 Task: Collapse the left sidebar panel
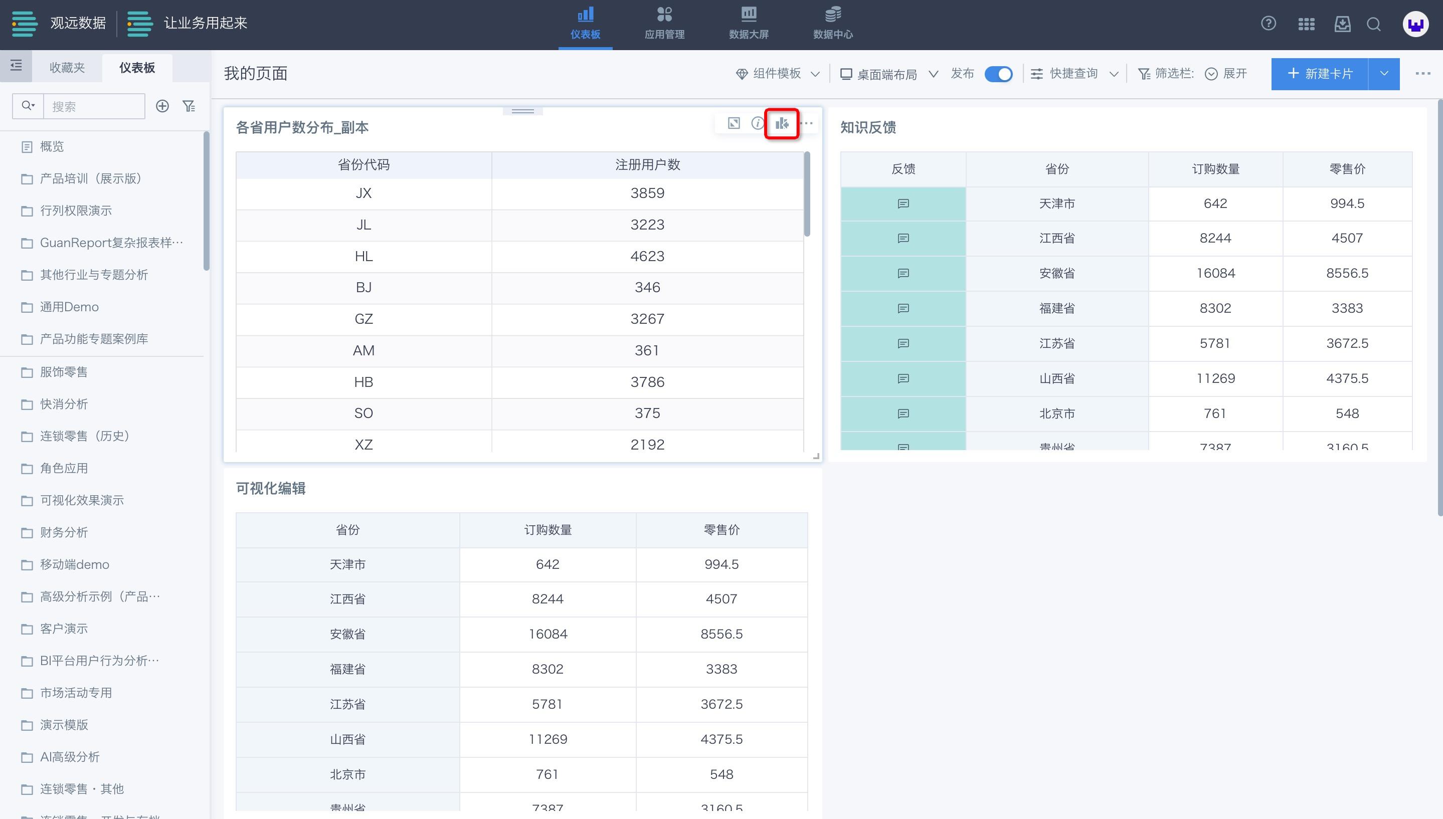tap(16, 66)
